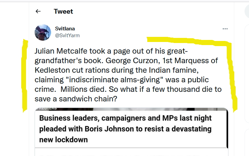
Task: Click the Reuters label on card image
Action: (47, 109)
